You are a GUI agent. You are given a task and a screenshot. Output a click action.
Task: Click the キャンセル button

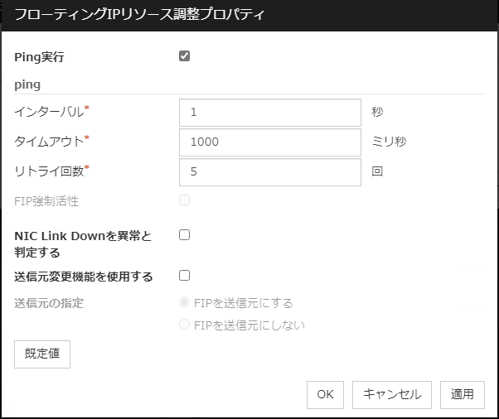pos(392,395)
